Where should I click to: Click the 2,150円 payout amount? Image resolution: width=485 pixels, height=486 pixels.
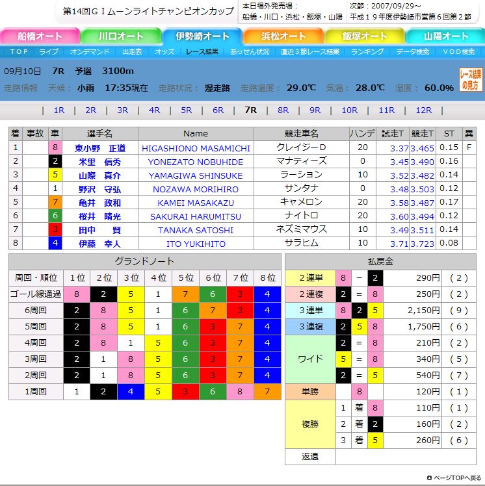(424, 311)
